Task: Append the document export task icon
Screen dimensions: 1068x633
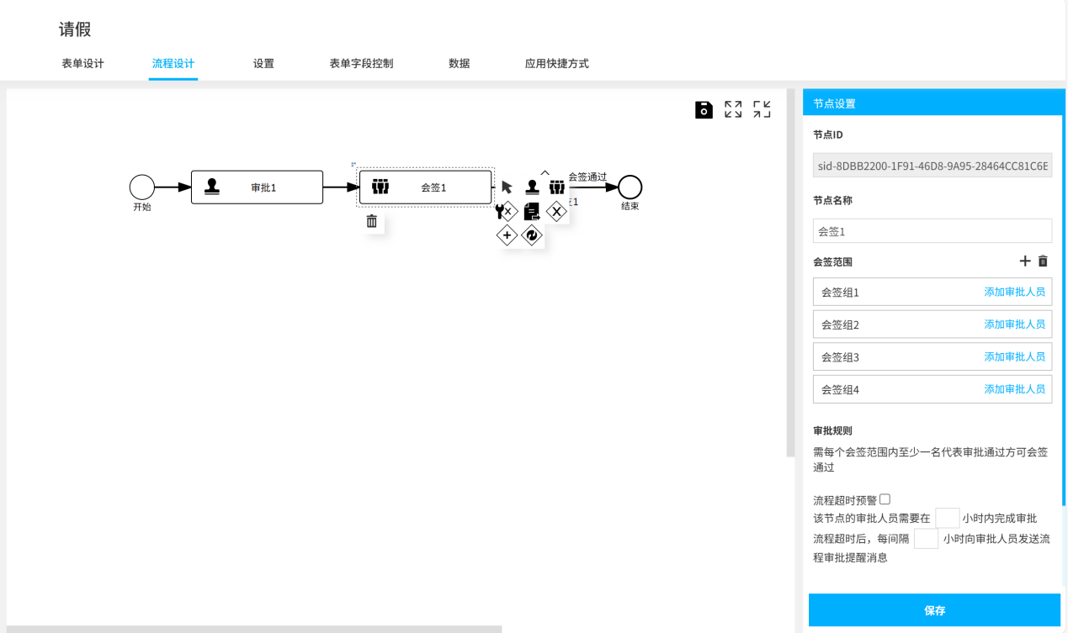Action: click(532, 212)
